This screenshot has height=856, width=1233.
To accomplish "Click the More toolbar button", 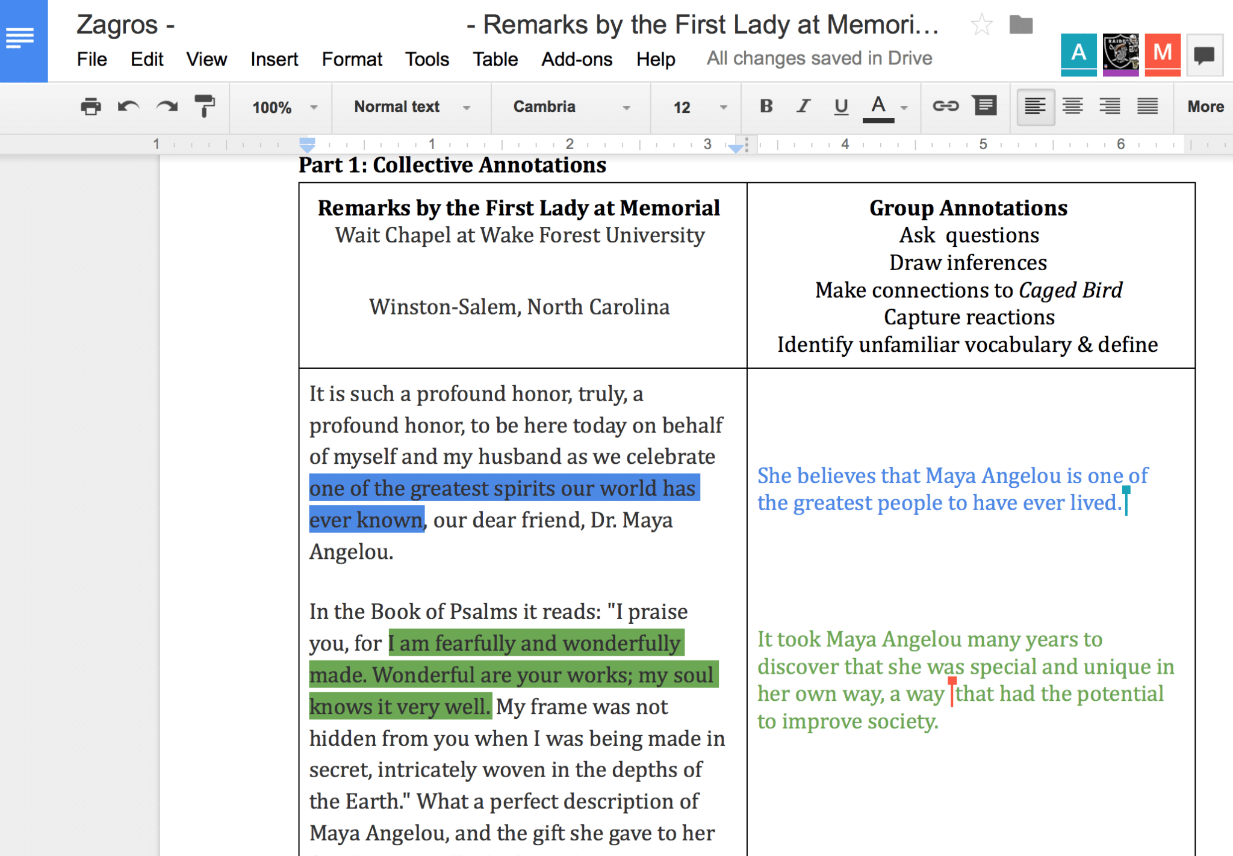I will (x=1205, y=106).
